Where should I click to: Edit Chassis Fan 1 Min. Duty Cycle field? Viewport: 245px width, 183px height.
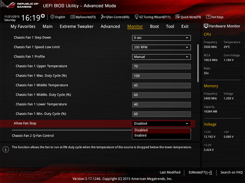pos(161,114)
